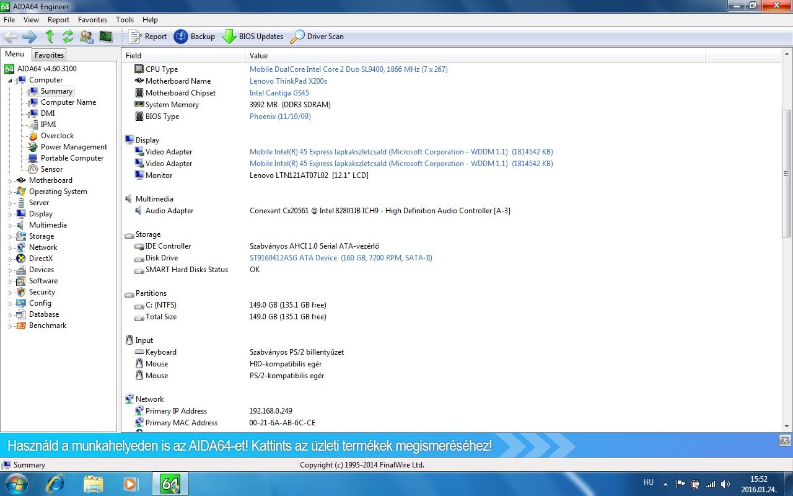793x496 pixels.
Task: Click the Software tree icon
Action: [21, 281]
